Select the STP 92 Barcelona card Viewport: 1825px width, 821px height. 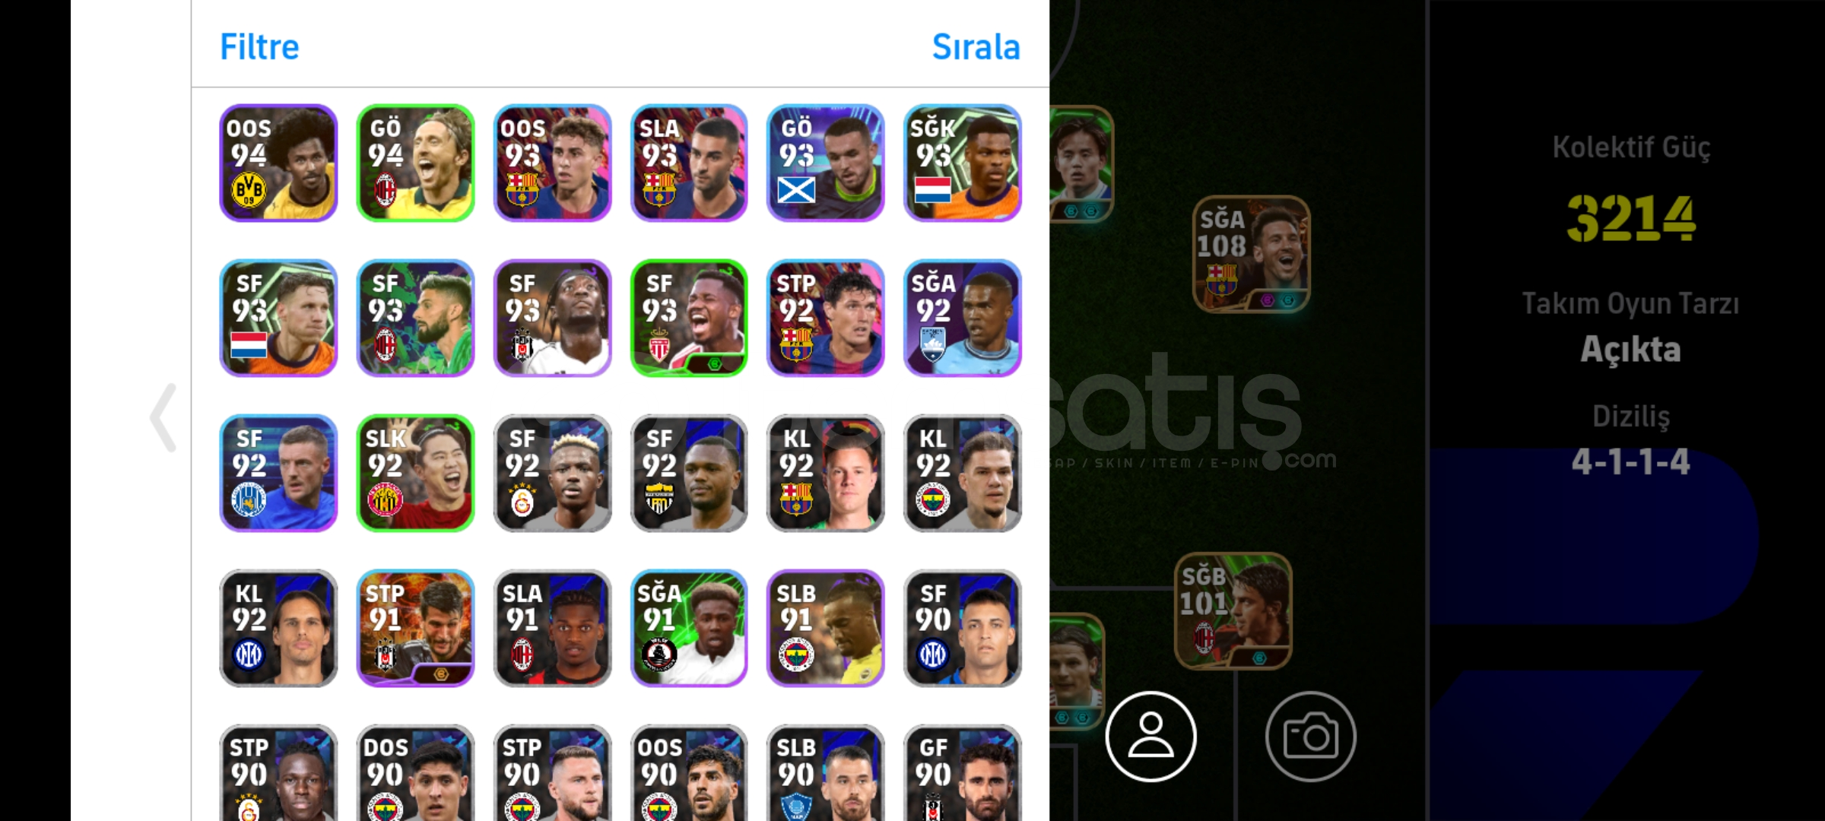(826, 318)
